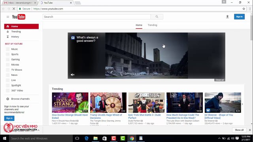Expand download item chevron in bottom bar

(x=38, y=130)
